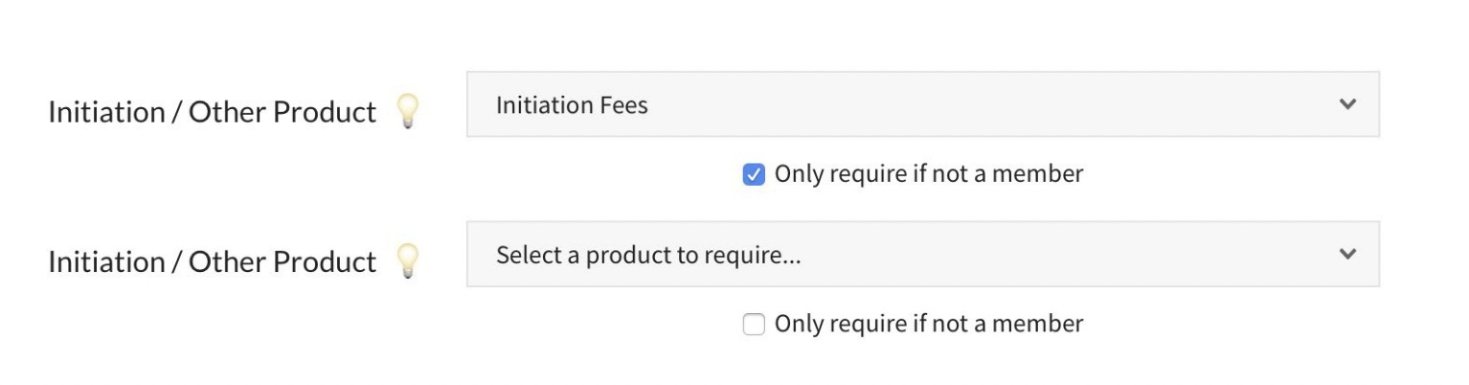Viewport: 1469px width, 385px height.
Task: Click the "Initiation Fees" selected value text
Action: (572, 105)
